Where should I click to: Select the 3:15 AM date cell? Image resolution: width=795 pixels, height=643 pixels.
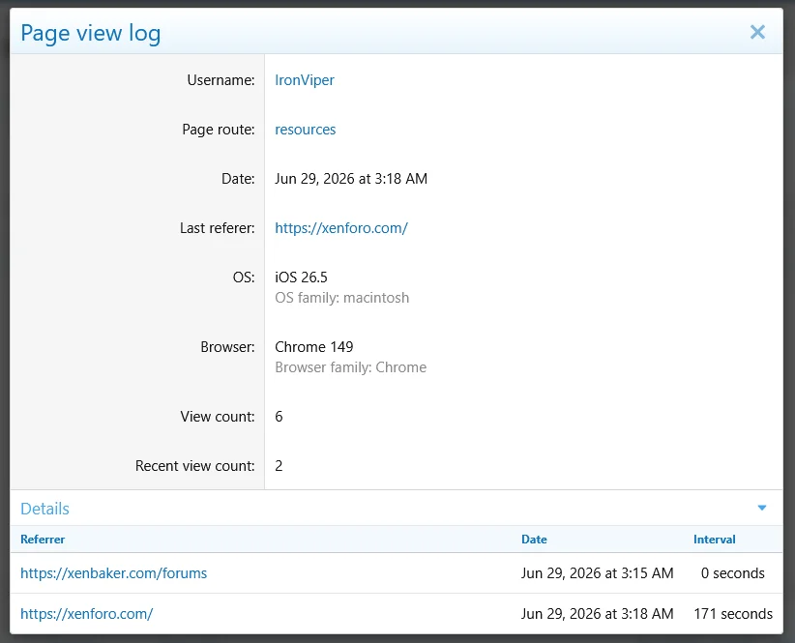pyautogui.click(x=598, y=573)
